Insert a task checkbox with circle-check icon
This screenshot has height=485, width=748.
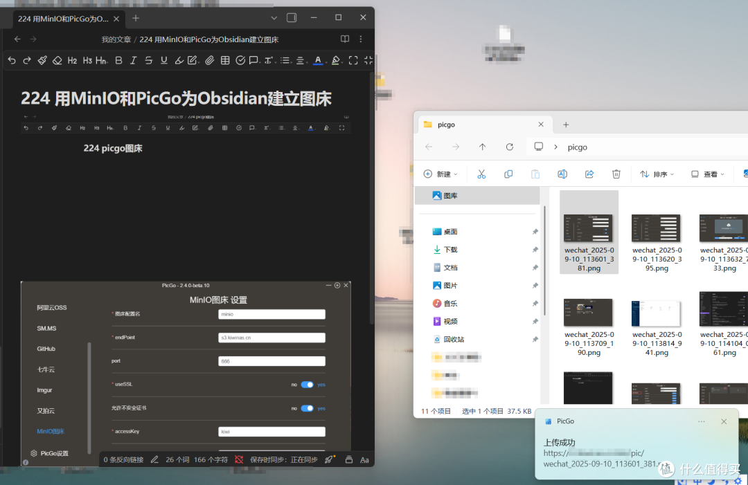[240, 60]
